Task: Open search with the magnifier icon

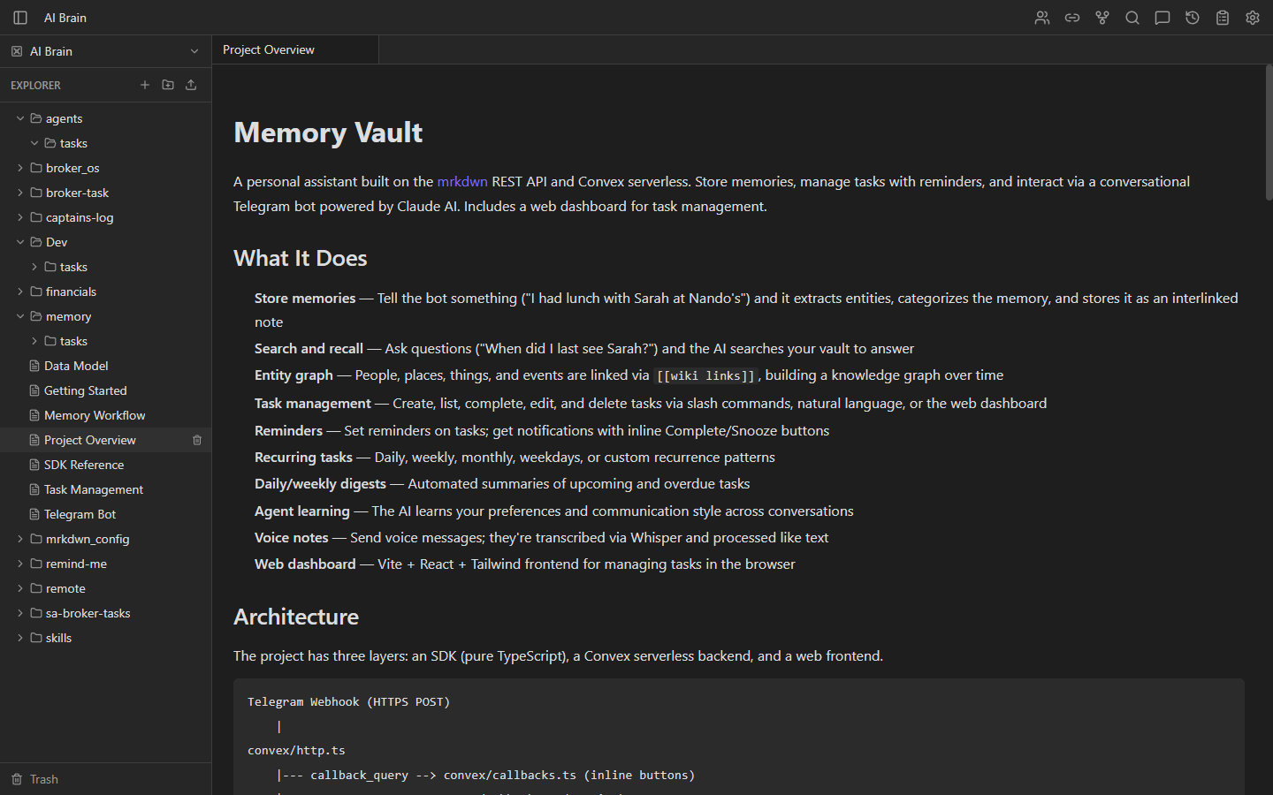Action: tap(1132, 17)
